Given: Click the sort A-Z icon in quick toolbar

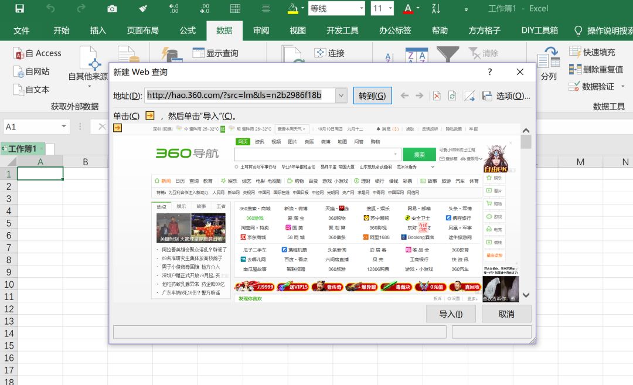Looking at the screenshot, I should [x=436, y=8].
